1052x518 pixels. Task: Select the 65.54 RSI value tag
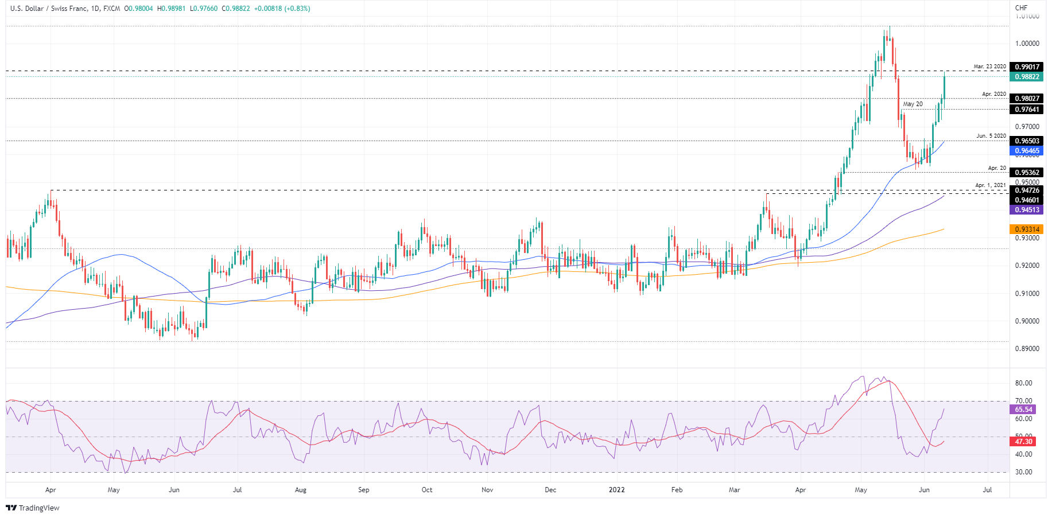point(1023,410)
